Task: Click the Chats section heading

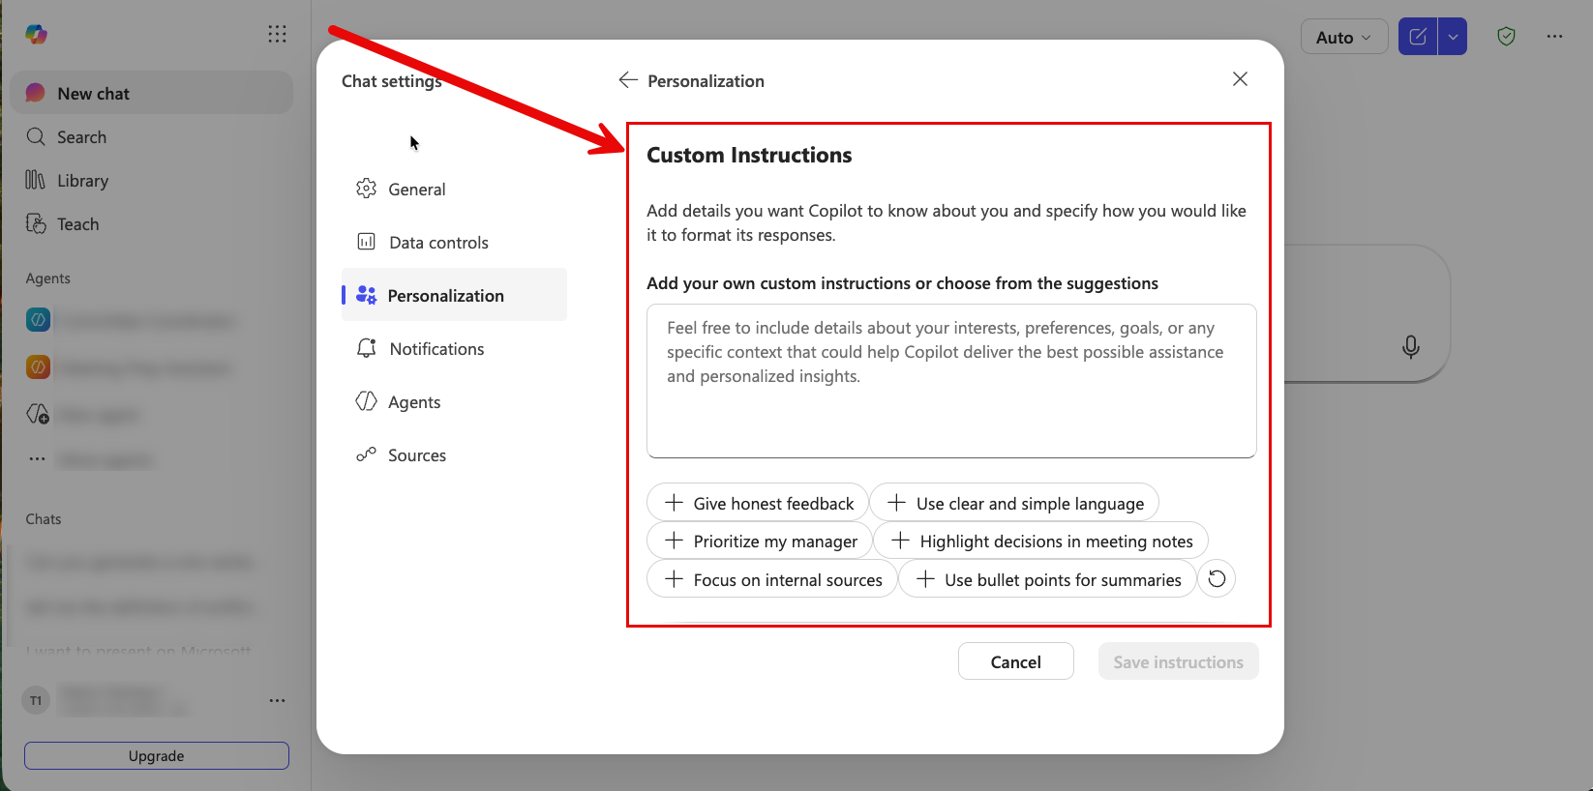Action: tap(44, 519)
